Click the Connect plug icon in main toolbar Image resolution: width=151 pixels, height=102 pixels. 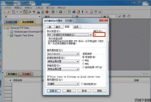click(x=21, y=12)
